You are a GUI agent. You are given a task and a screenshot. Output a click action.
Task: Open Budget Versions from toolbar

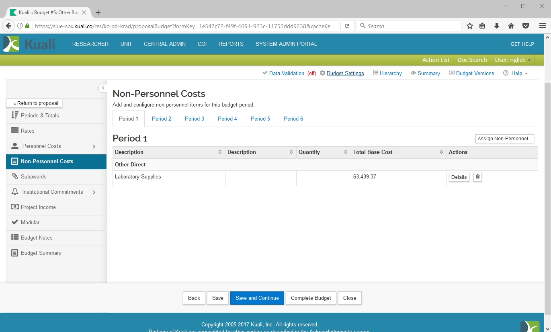tap(471, 73)
